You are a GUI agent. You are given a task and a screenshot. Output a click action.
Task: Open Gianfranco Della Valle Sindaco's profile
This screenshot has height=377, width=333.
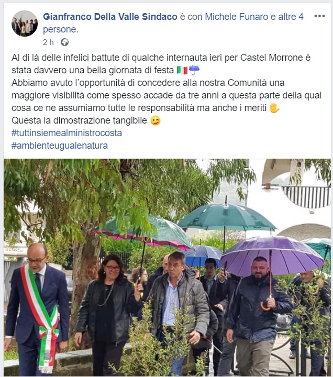tap(110, 17)
